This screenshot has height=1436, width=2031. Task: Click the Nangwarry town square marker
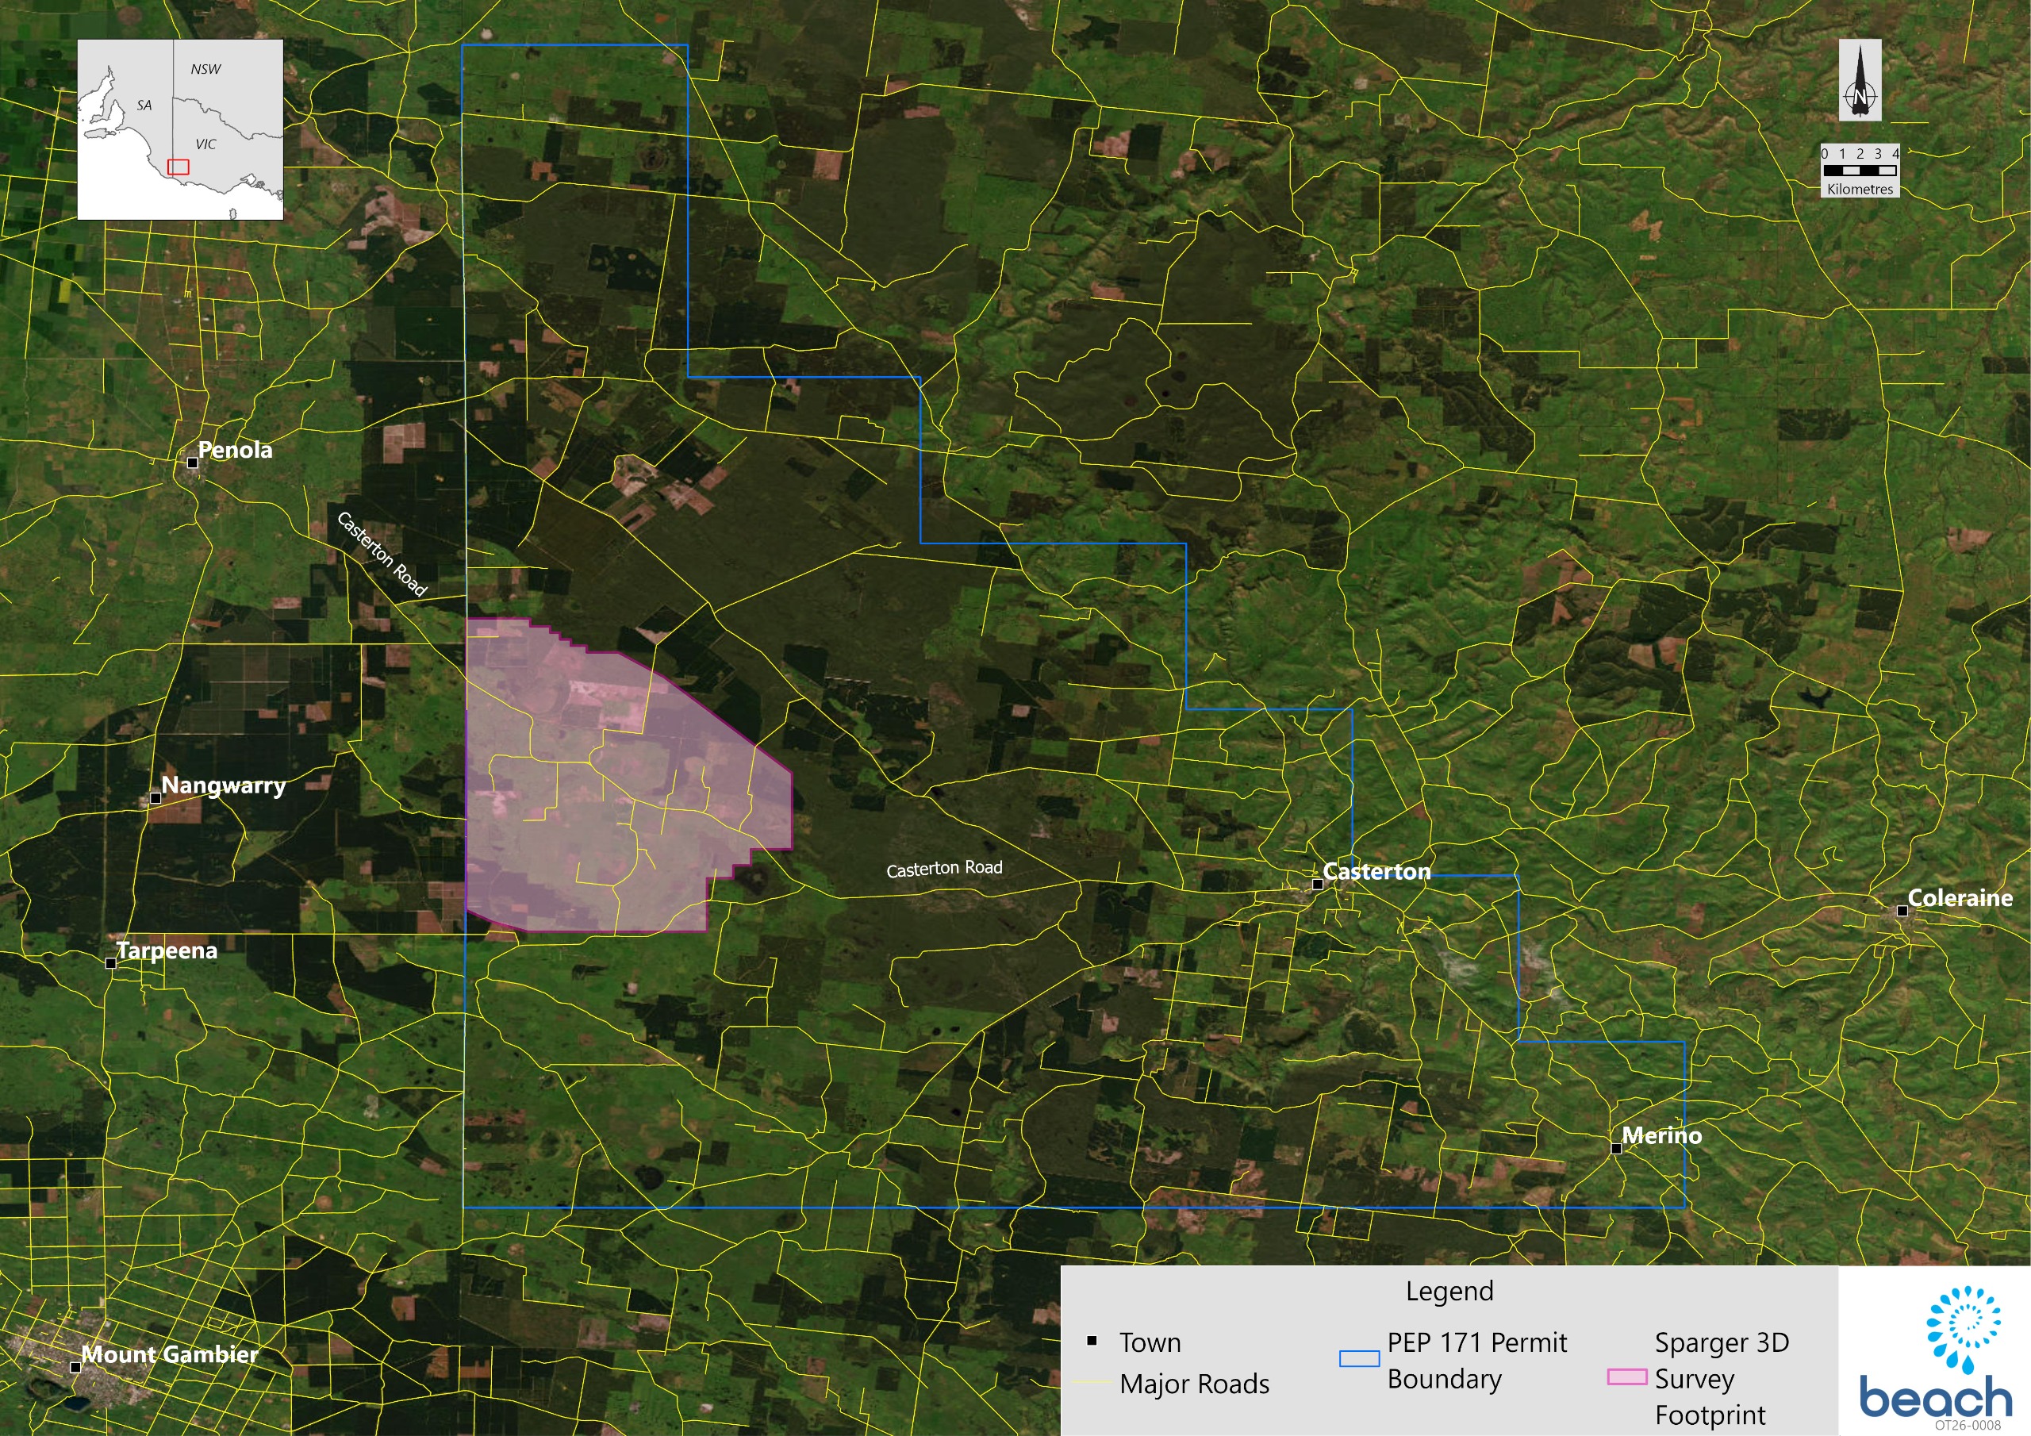[155, 797]
